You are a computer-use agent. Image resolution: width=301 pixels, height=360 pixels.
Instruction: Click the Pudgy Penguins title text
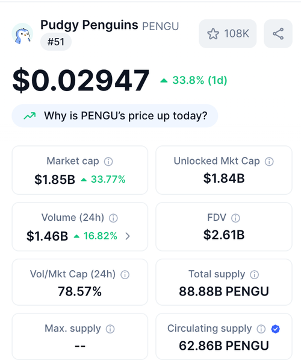tap(90, 25)
